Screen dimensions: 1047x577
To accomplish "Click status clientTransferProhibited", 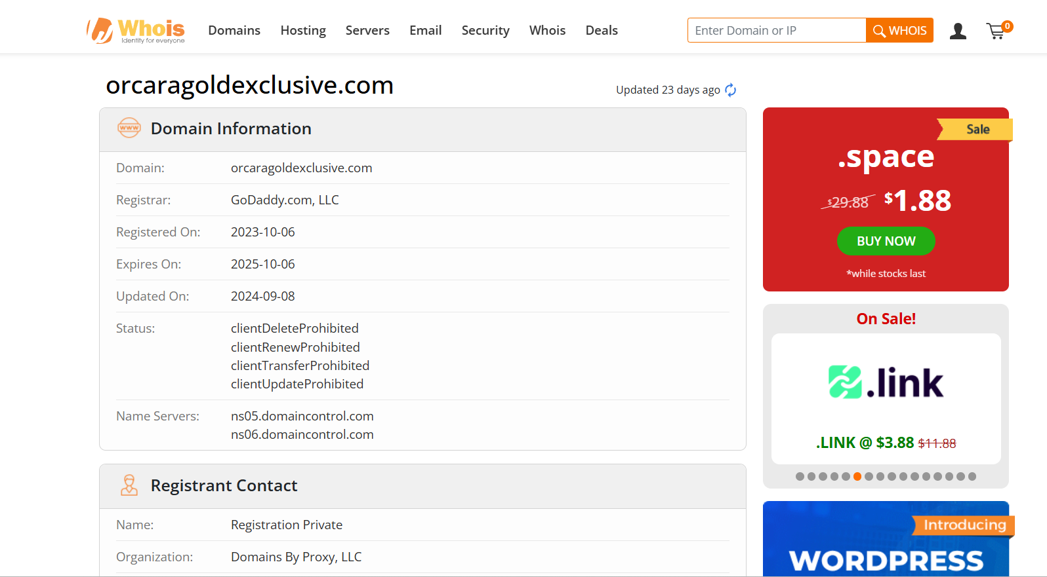I will [300, 365].
